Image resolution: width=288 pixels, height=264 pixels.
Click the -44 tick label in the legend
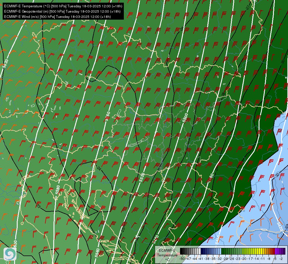[x=195, y=259]
